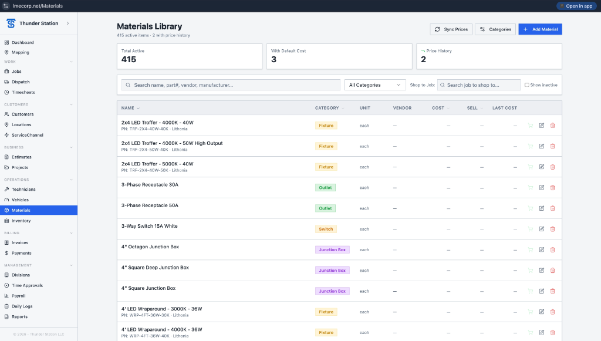Collapse the OPERATIONS sidebar section
Screen dimensions: 601x341
point(71,180)
